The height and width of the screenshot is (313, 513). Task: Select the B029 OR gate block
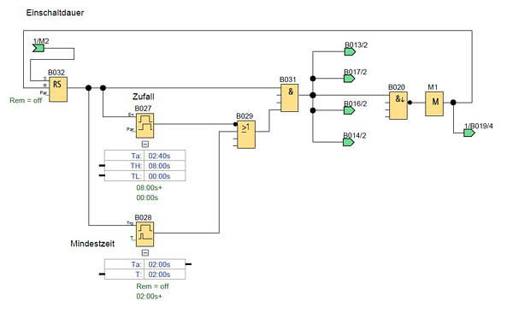pyautogui.click(x=246, y=134)
